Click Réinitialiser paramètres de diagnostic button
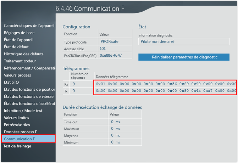This screenshot has width=238, height=163. [x=184, y=57]
